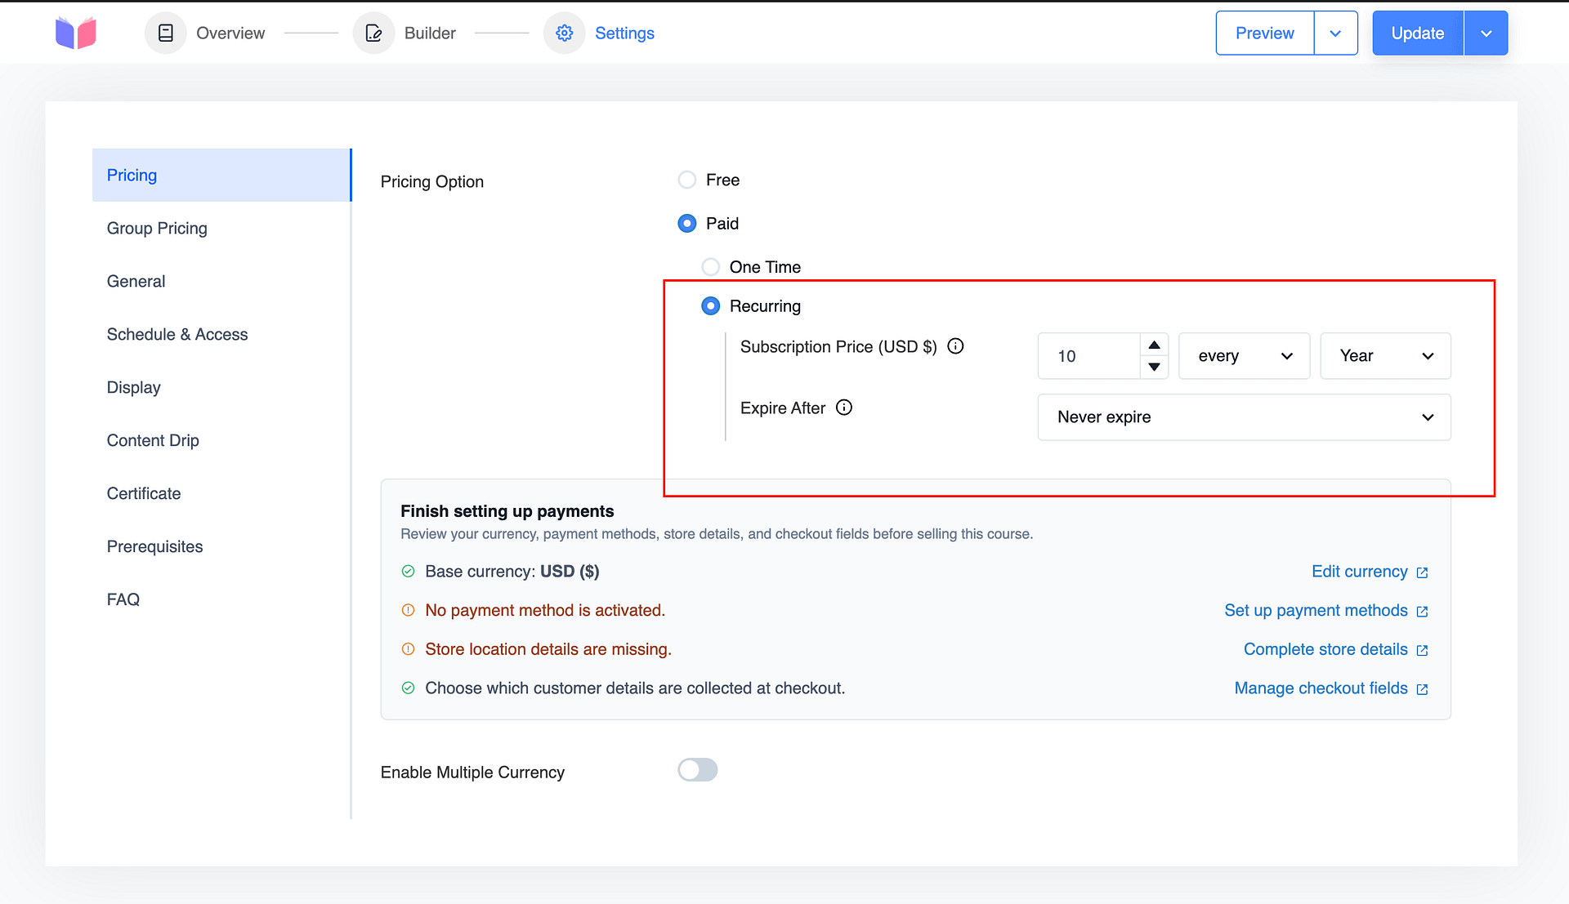
Task: Click the Update button
Action: click(1418, 33)
